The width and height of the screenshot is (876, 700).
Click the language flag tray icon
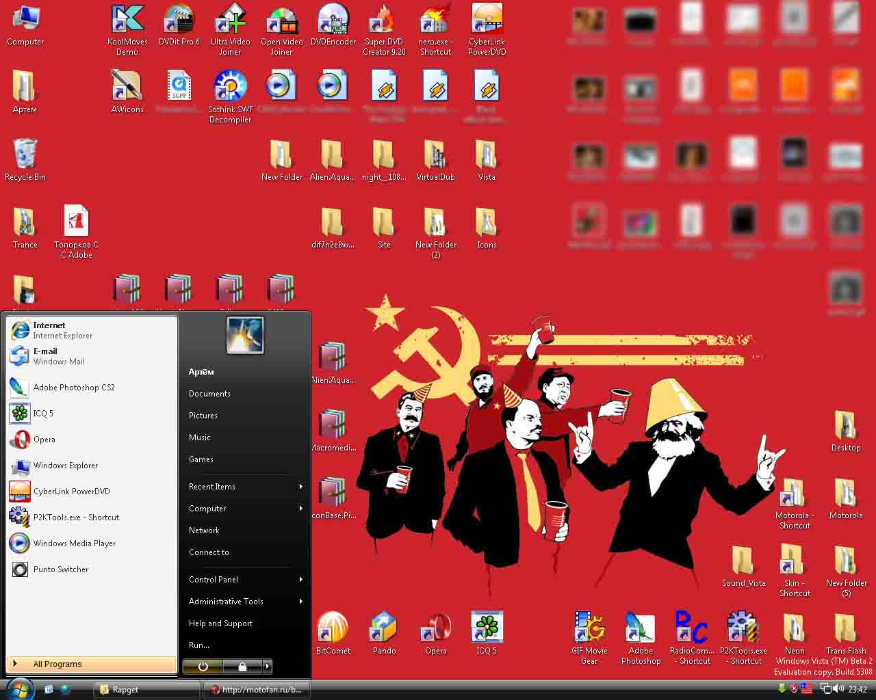tap(807, 689)
